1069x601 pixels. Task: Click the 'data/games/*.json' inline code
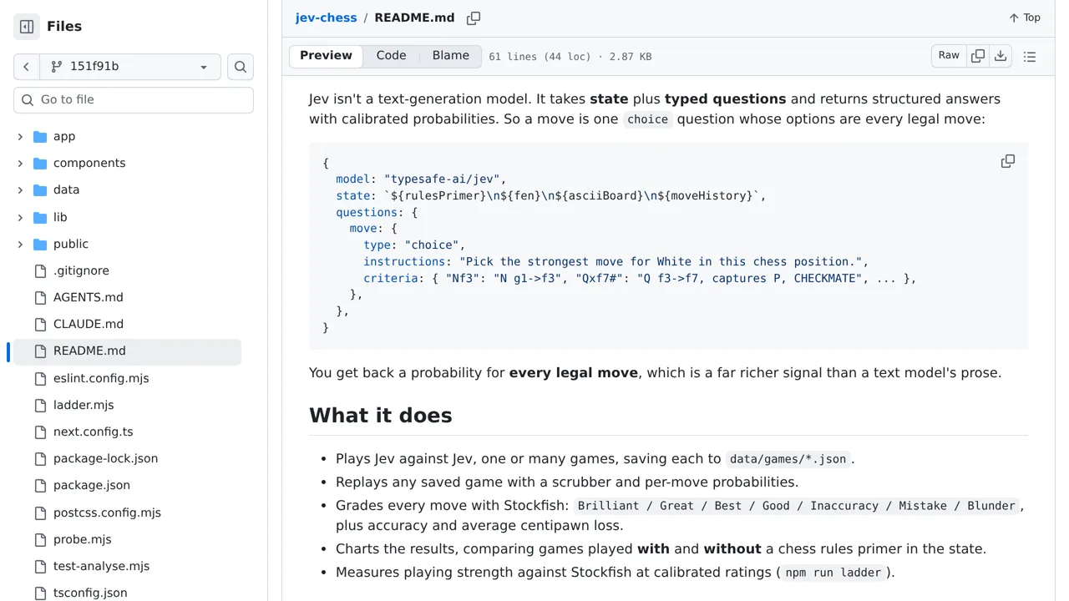(788, 459)
